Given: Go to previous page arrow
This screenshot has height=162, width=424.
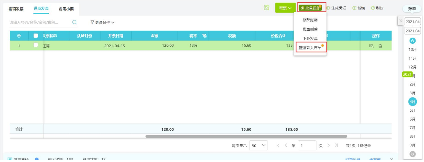Looking at the screenshot, I should tap(286, 145).
